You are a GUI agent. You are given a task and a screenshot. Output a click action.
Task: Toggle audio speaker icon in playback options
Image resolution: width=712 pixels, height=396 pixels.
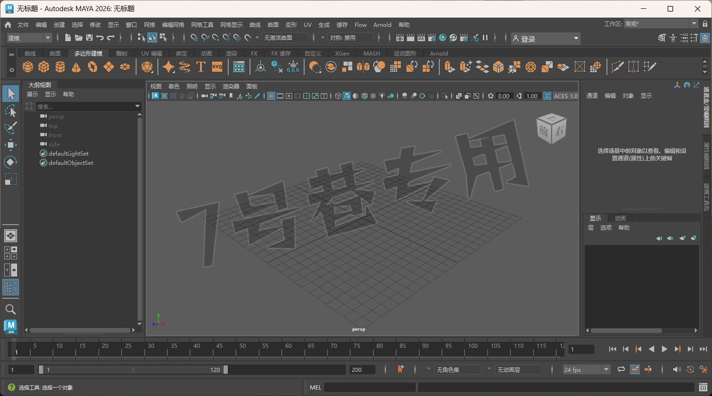(676, 369)
